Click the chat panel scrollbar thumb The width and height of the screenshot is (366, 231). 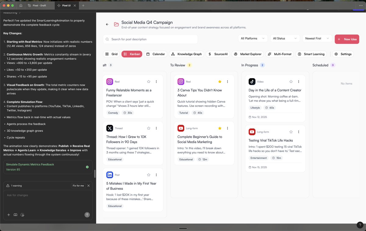95,174
